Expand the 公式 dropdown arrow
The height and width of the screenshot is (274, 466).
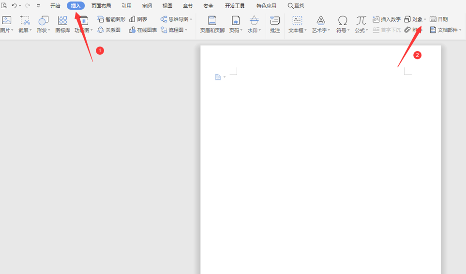coord(367,30)
